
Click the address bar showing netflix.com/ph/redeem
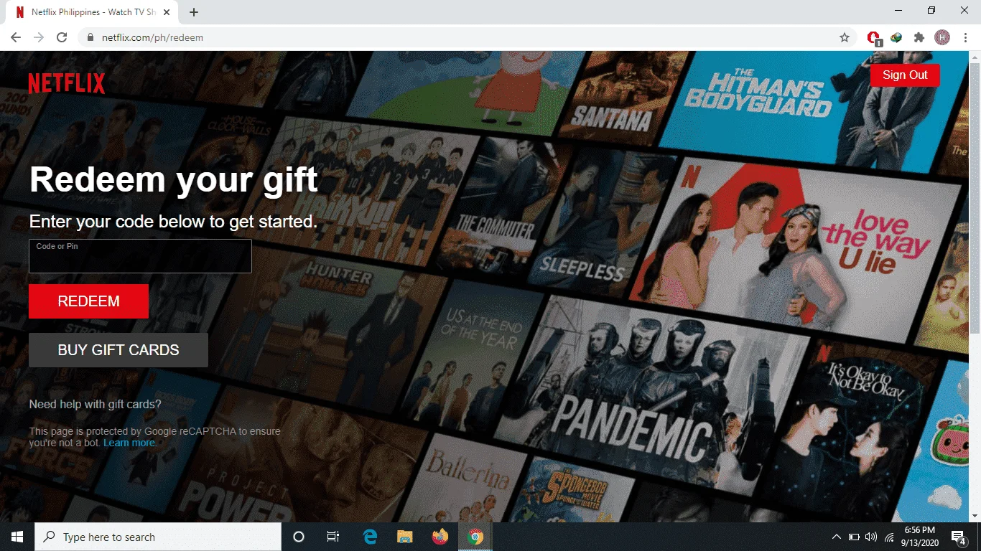click(x=460, y=37)
